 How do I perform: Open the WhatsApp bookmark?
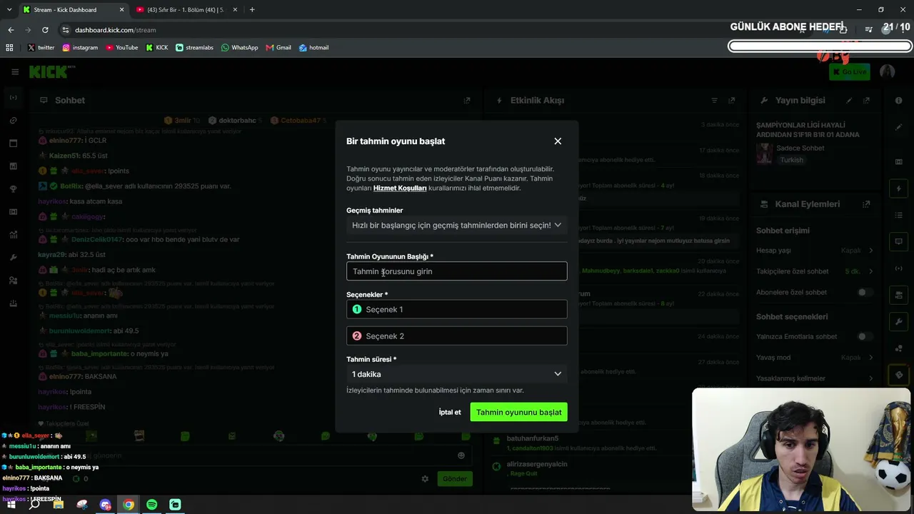tap(239, 48)
